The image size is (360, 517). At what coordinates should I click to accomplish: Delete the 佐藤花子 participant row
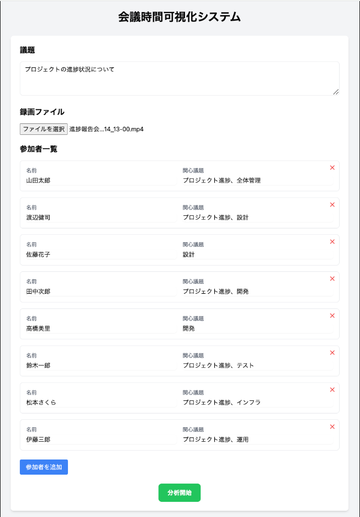[332, 242]
